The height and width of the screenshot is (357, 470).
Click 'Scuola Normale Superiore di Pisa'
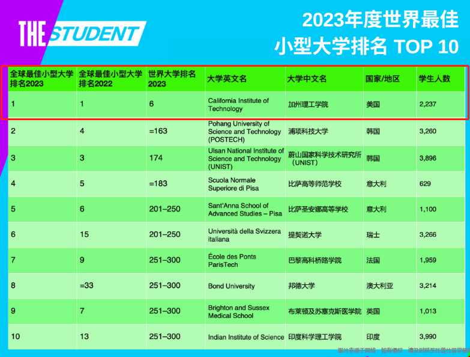tap(233, 184)
